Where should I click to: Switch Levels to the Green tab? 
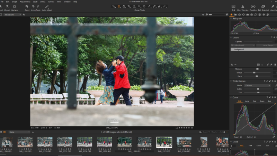point(259,146)
